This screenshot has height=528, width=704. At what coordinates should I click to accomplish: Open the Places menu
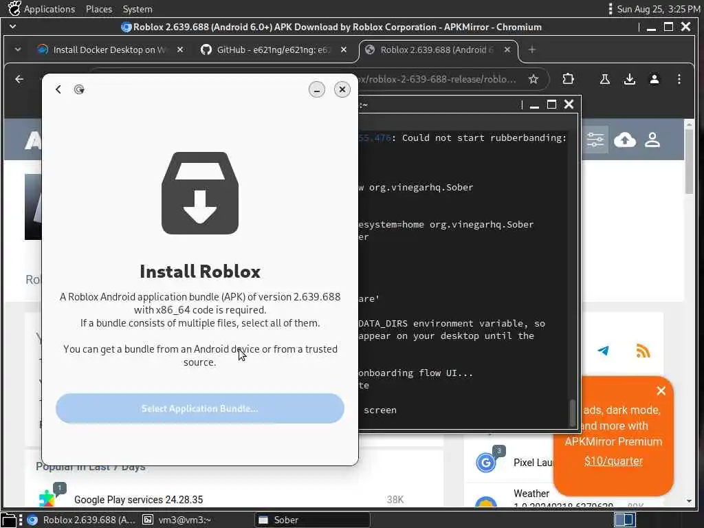[x=99, y=9]
